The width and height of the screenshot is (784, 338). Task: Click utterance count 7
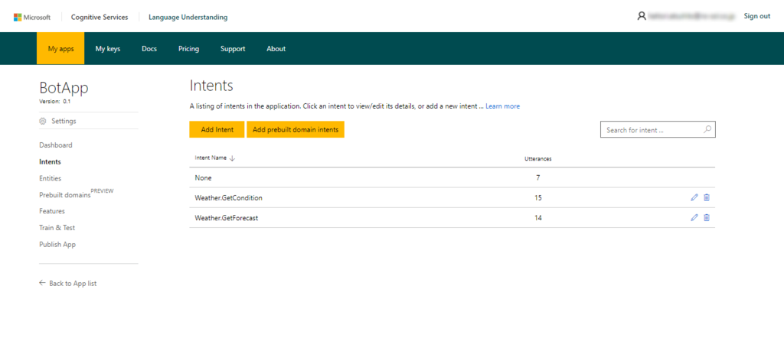pos(537,177)
